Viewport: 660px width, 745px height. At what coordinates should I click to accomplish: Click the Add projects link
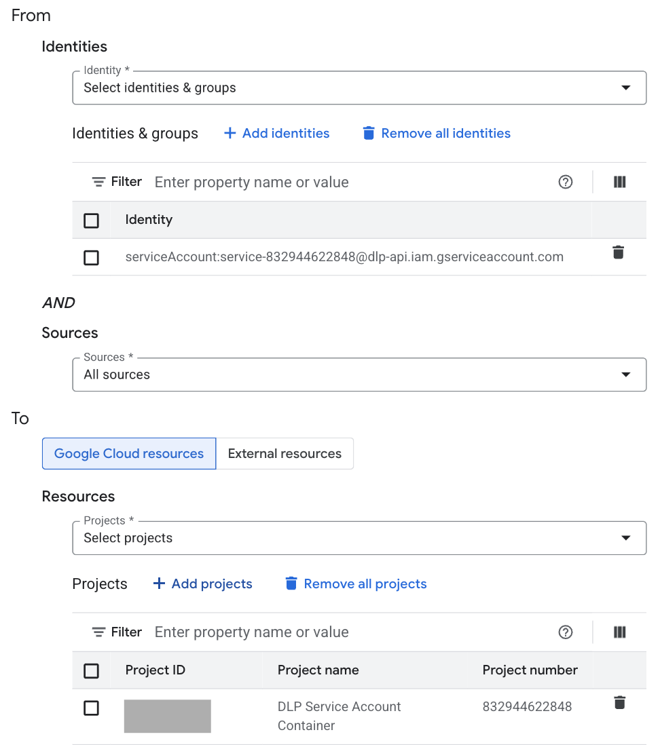coord(202,584)
